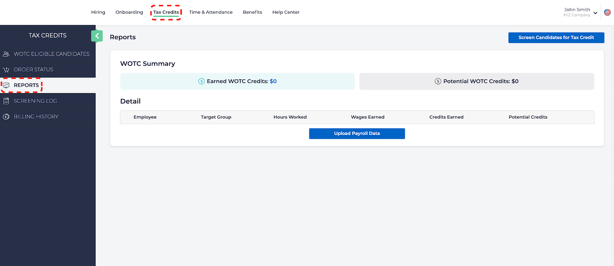Open the Help Center link

tap(286, 12)
